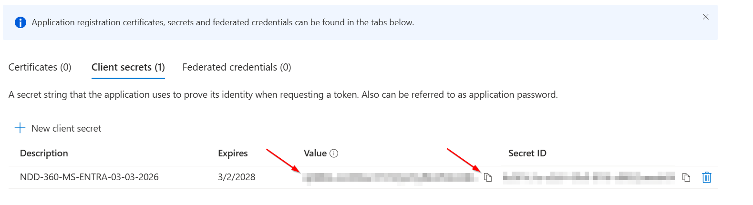The height and width of the screenshot is (205, 753).
Task: Click the Value column header
Action: point(315,154)
